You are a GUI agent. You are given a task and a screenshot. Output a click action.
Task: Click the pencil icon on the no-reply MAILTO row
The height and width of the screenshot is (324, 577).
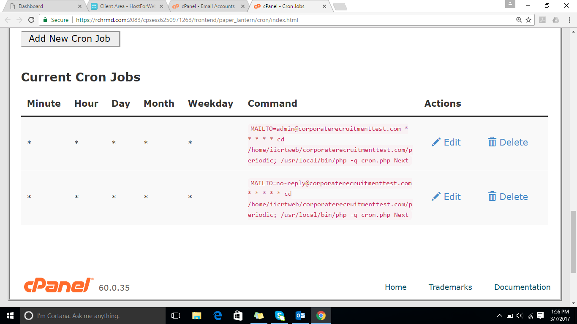[436, 197]
